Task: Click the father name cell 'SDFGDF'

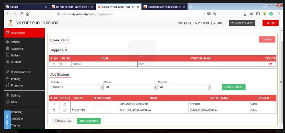Action: 219,104
